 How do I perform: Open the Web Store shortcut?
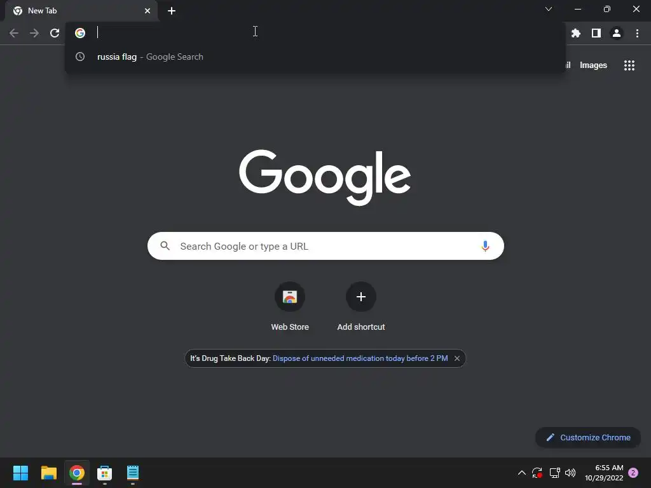tap(290, 306)
